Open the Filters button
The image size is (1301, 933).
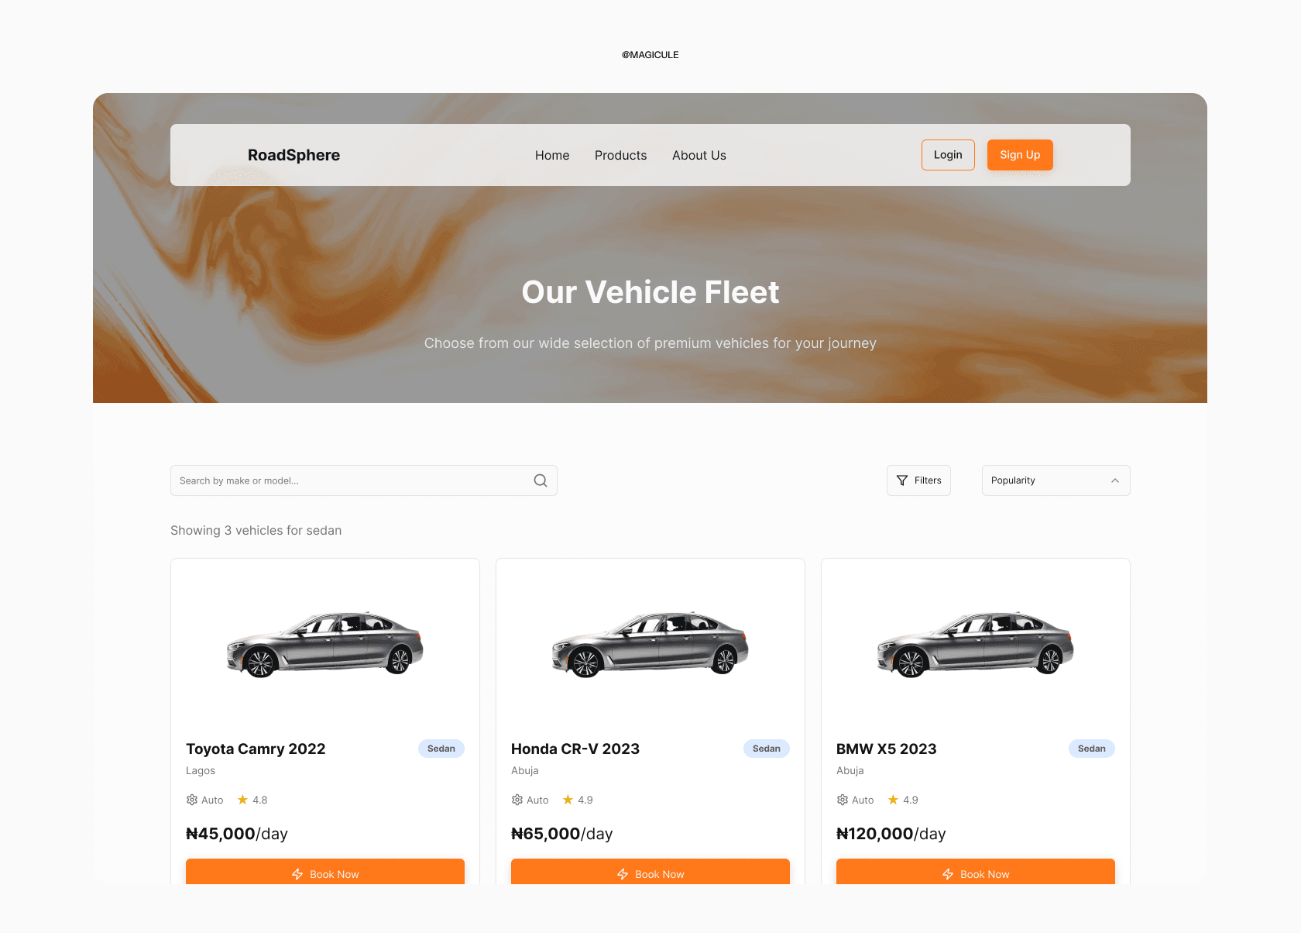click(x=918, y=480)
